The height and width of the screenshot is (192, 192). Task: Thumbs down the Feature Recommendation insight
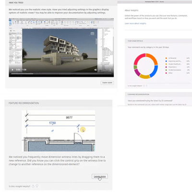(37, 186)
